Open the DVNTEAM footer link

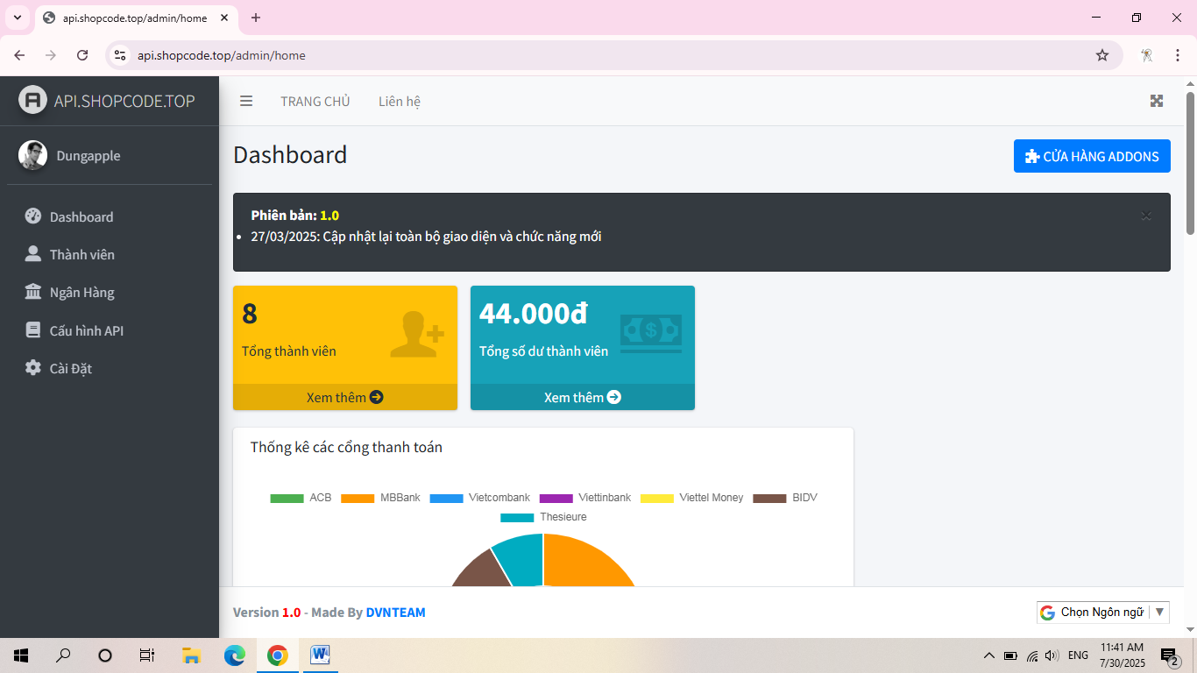coord(396,613)
